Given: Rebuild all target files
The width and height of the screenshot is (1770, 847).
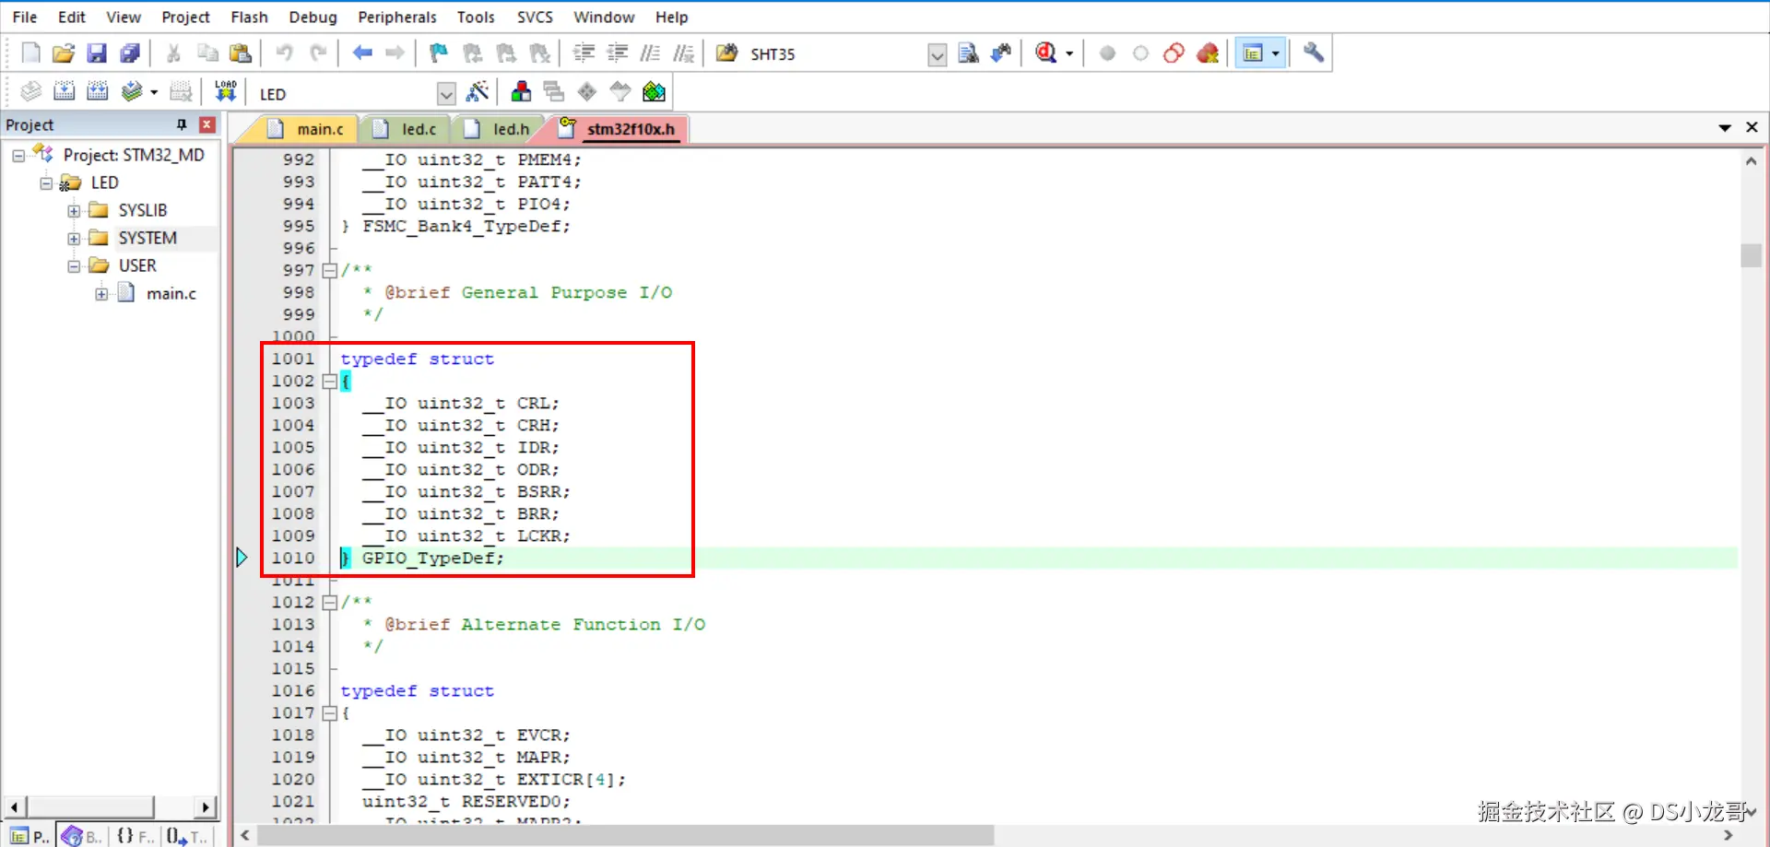Looking at the screenshot, I should 97,91.
